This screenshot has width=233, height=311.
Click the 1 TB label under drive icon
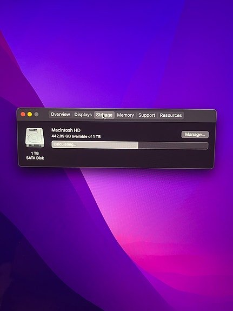pyautogui.click(x=35, y=153)
